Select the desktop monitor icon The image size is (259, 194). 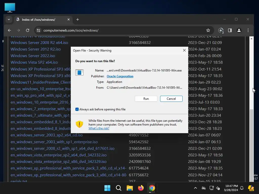[10, 8]
